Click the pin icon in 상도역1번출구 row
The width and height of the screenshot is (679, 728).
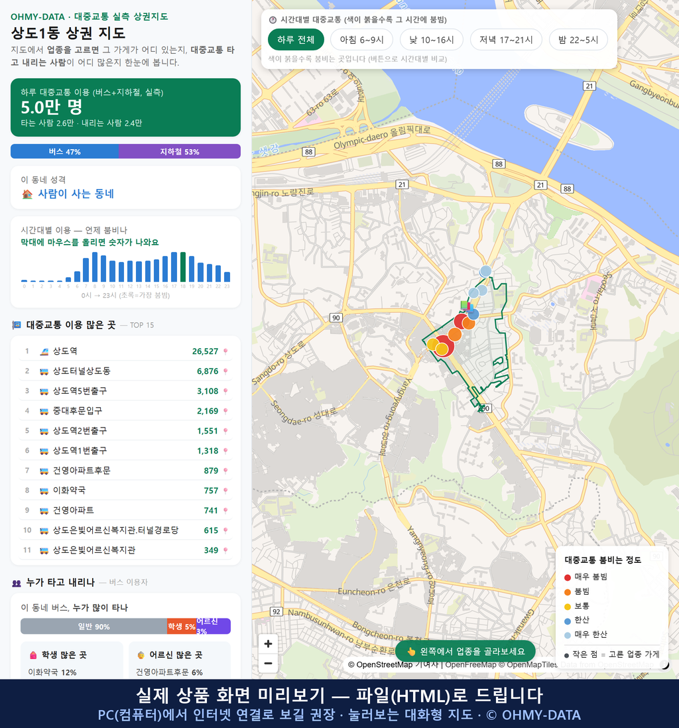(225, 451)
